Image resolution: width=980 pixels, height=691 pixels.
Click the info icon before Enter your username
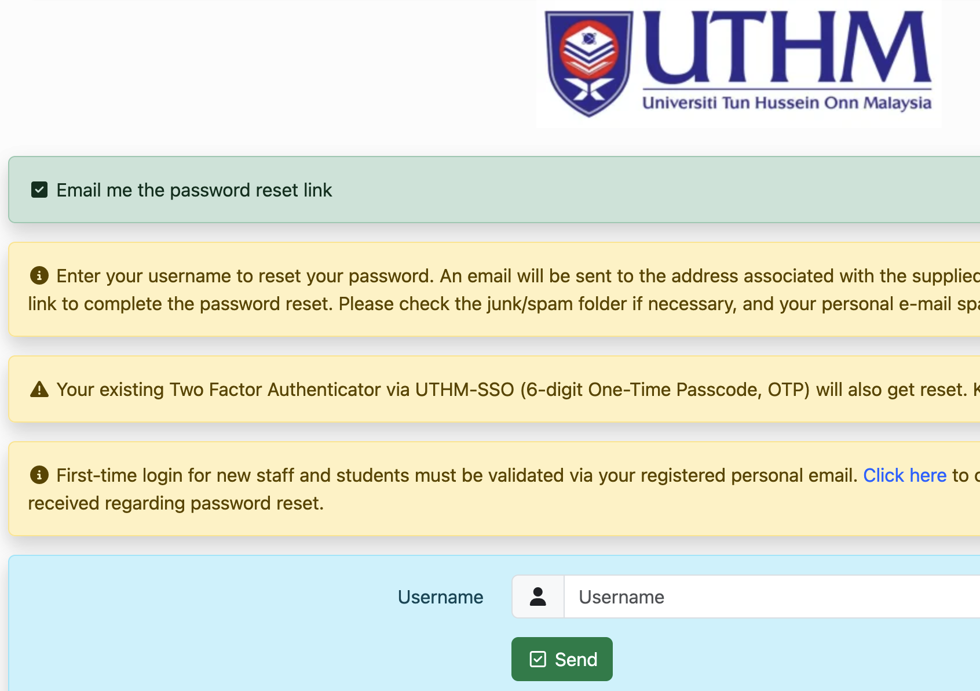tap(39, 275)
